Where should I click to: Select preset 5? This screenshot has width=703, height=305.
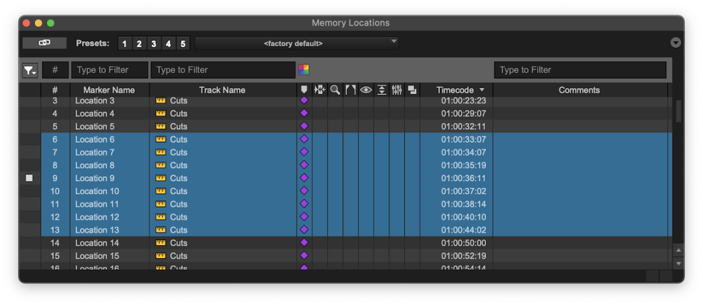(x=183, y=44)
